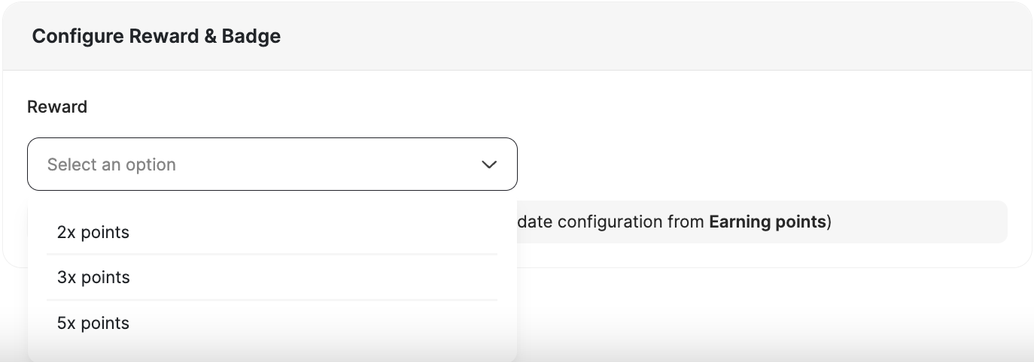Click the 'date configuration from' info text
This screenshot has width=1034, height=362.
(x=611, y=222)
